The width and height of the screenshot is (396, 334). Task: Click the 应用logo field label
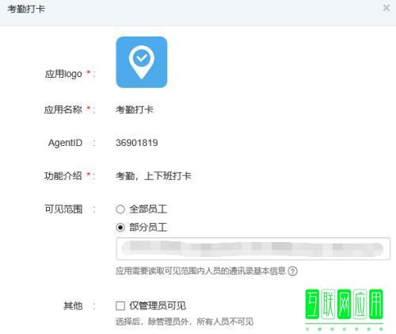[x=63, y=74]
